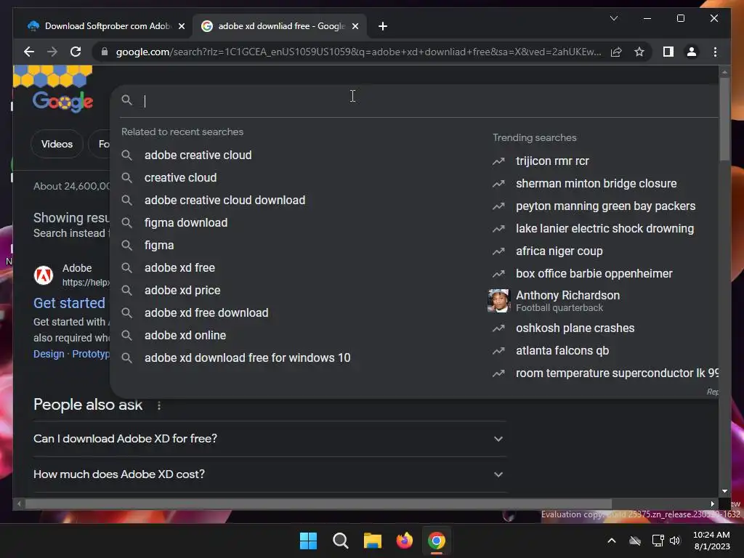This screenshot has height=558, width=744.
Task: Select suggestion creative cloud
Action: (180, 177)
